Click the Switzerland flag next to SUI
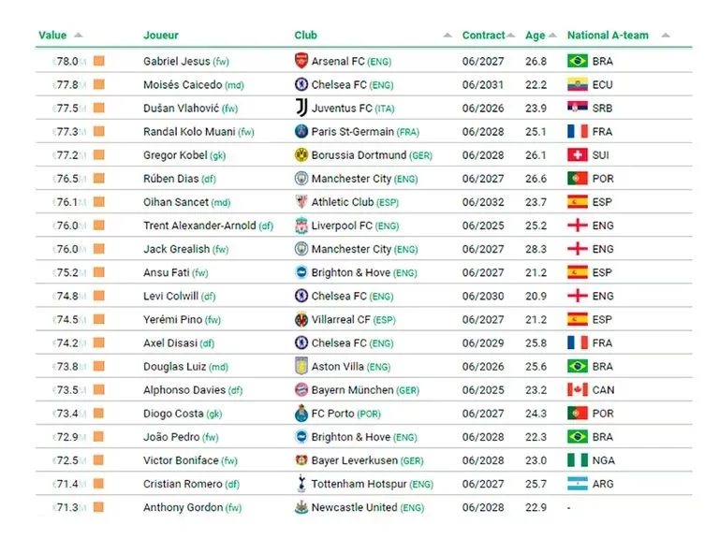 (x=578, y=155)
